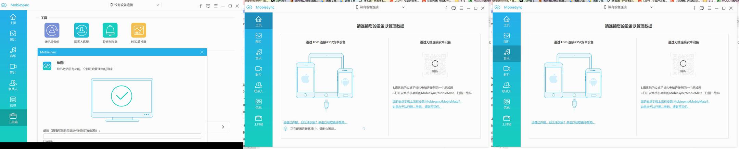The height and width of the screenshot is (149, 739).
Task: Open 信息 in the left MobieSync window
Action: coord(13,101)
